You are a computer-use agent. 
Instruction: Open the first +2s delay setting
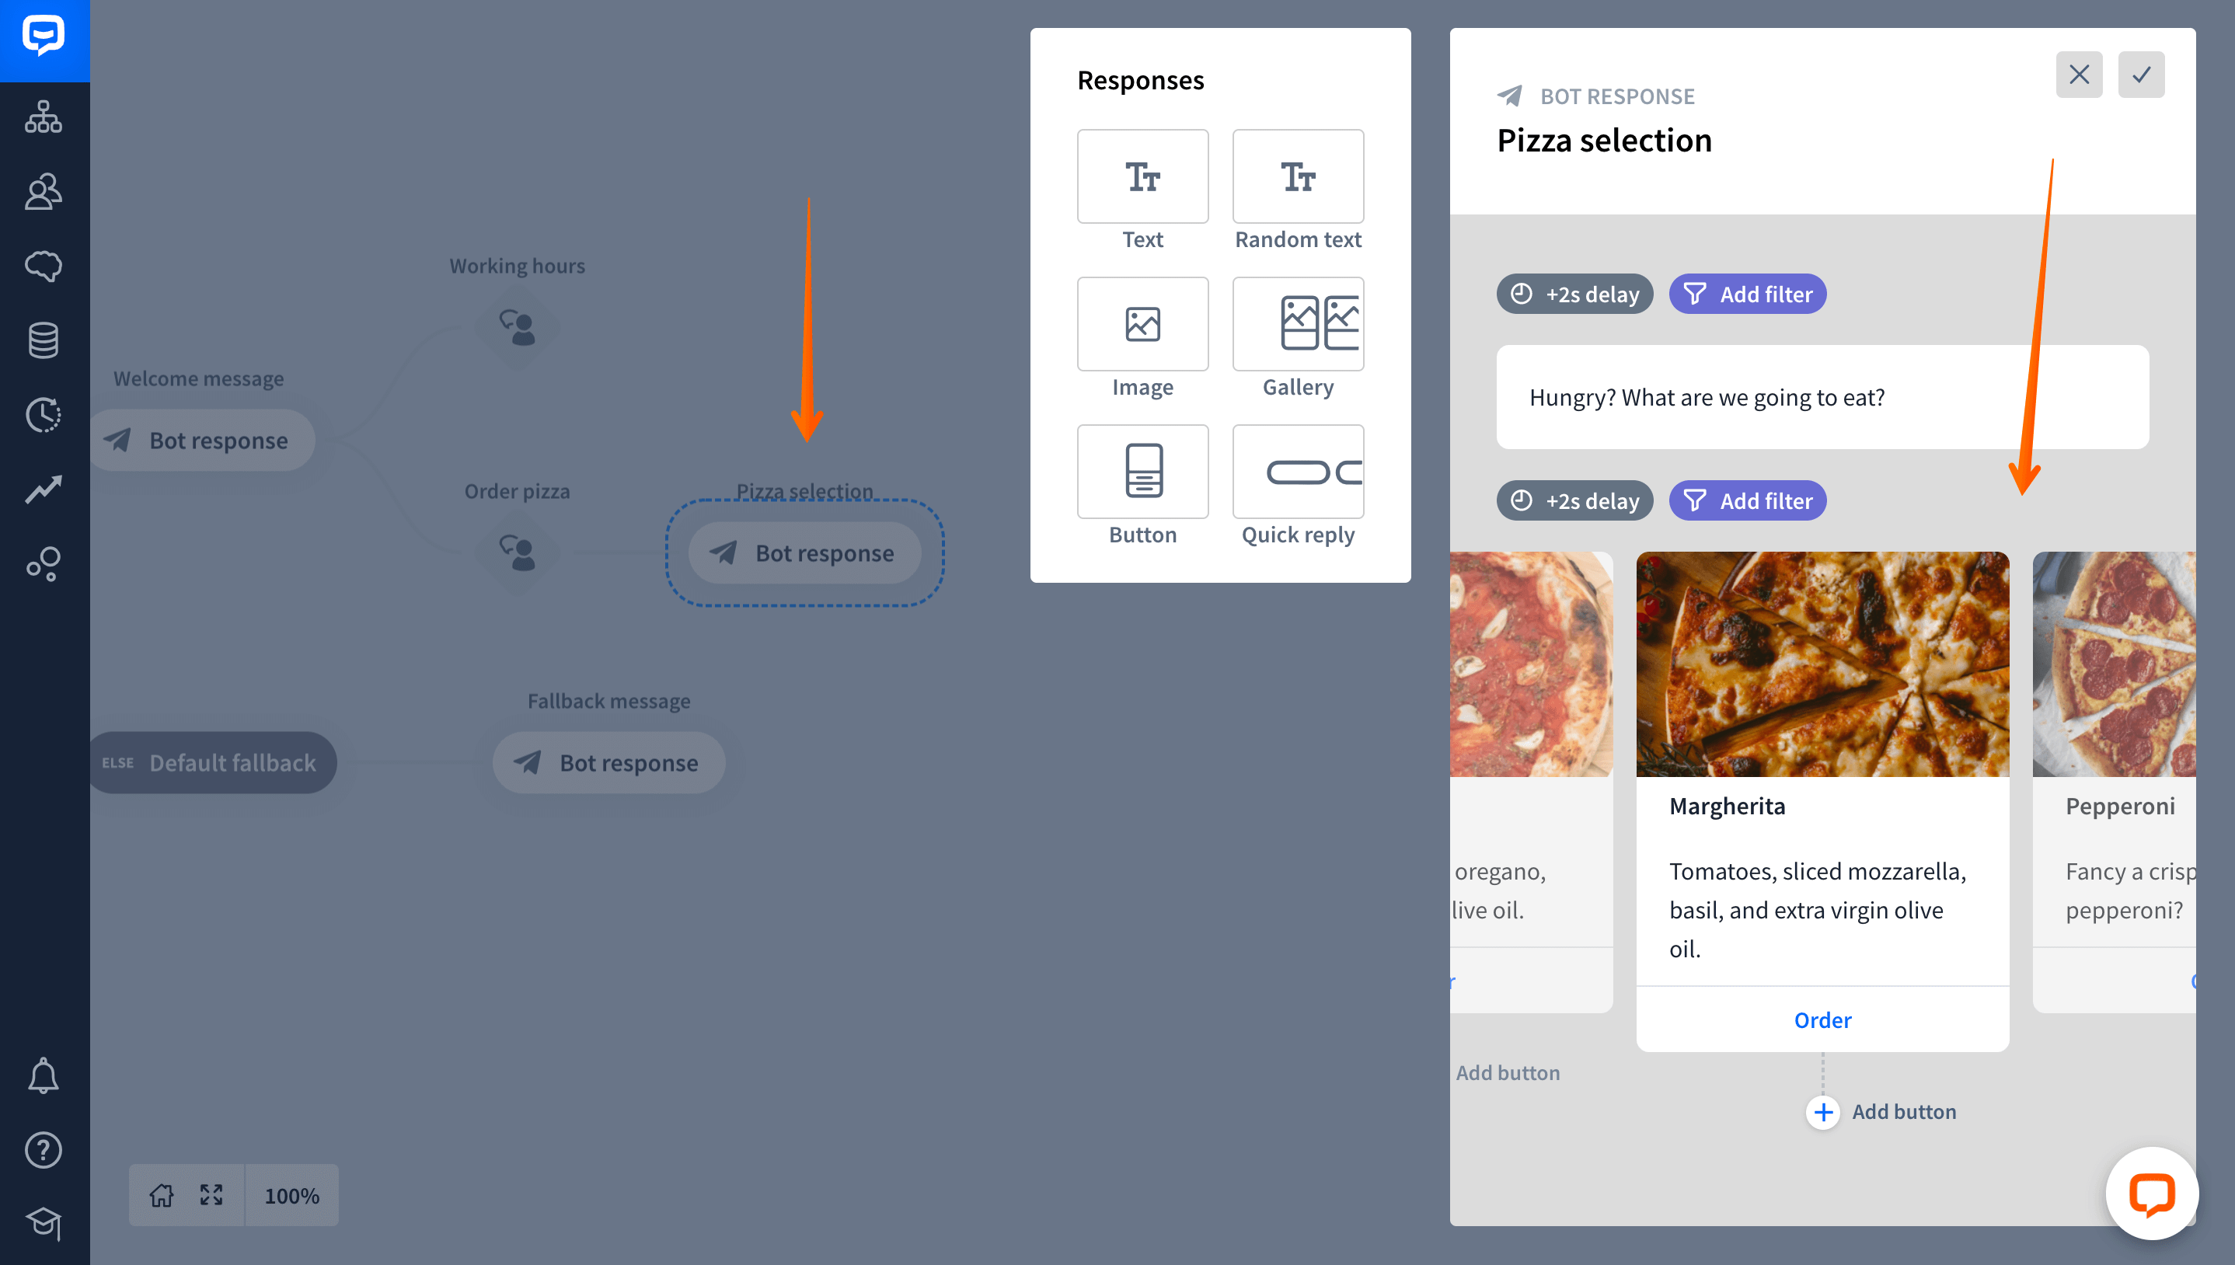(x=1574, y=294)
